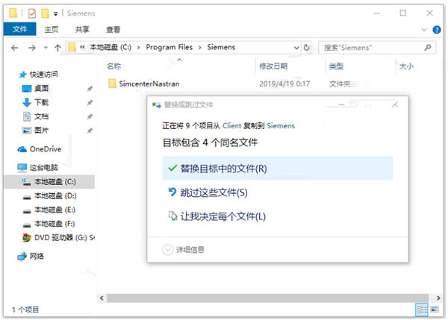The image size is (448, 320).
Task: Select 本地磁盘 (F:) in the navigation pane
Action: coord(55,224)
